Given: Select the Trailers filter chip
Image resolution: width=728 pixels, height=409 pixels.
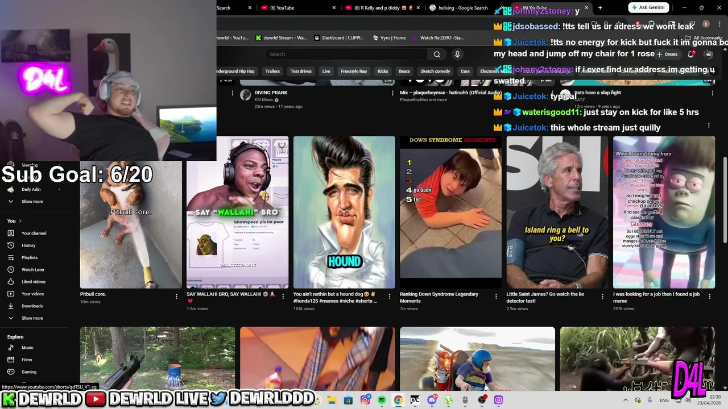Looking at the screenshot, I should point(272,72).
